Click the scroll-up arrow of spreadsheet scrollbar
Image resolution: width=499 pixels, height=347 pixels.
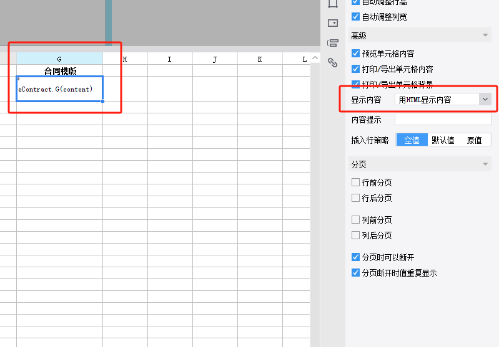click(315, 58)
